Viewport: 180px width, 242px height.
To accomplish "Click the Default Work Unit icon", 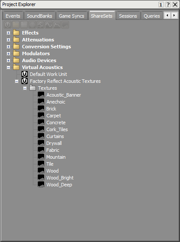I will pyautogui.click(x=25, y=74).
